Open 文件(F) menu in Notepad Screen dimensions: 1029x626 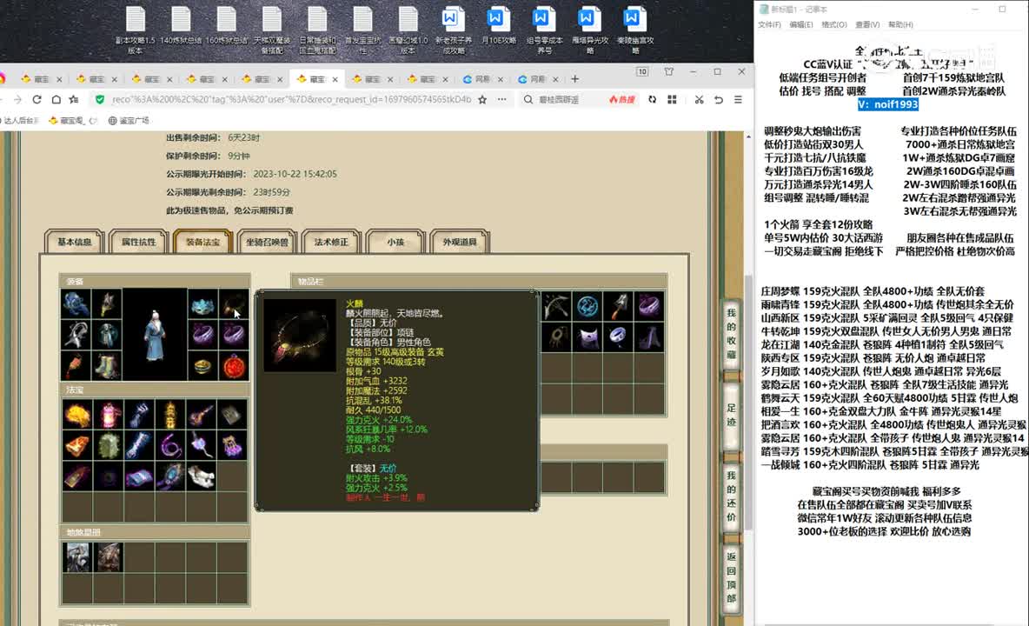pyautogui.click(x=769, y=24)
